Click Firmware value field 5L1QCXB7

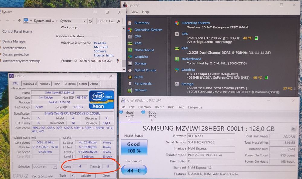pyautogui.click(x=211, y=136)
